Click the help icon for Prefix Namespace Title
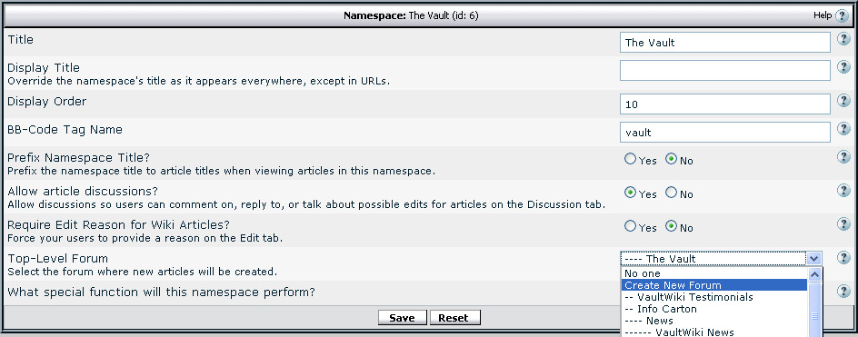Viewport: 858px width, 337px height. (x=843, y=157)
